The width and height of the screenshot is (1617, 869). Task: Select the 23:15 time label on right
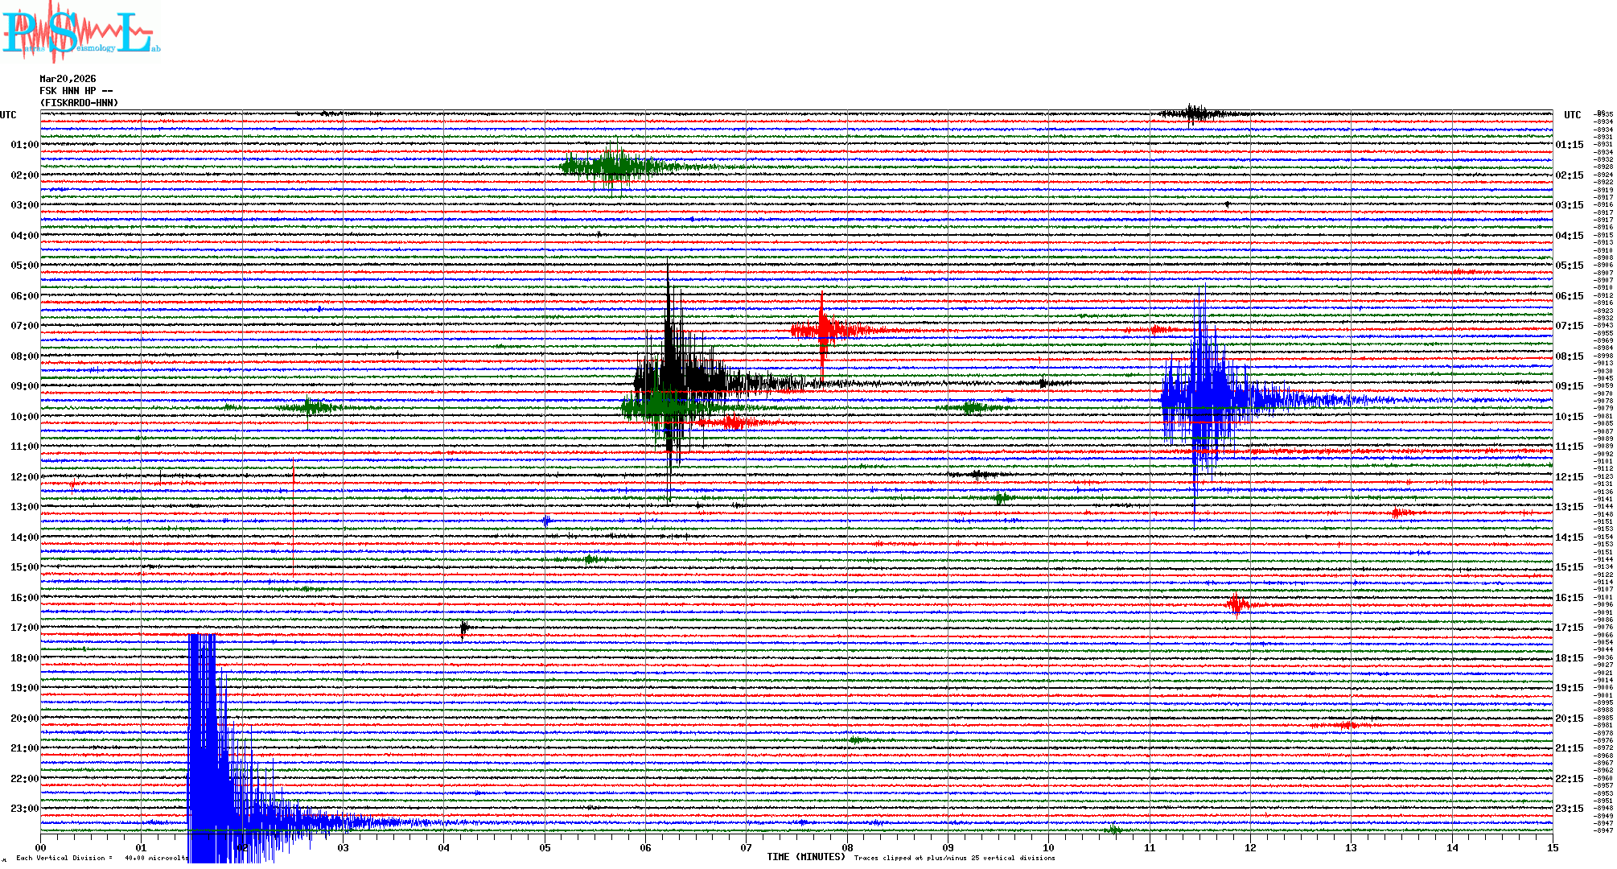pos(1569,809)
